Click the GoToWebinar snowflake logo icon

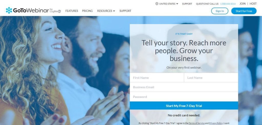9,11
